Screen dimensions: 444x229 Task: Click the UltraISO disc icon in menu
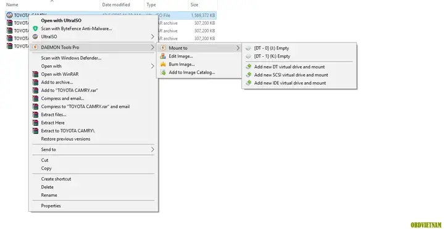35,36
